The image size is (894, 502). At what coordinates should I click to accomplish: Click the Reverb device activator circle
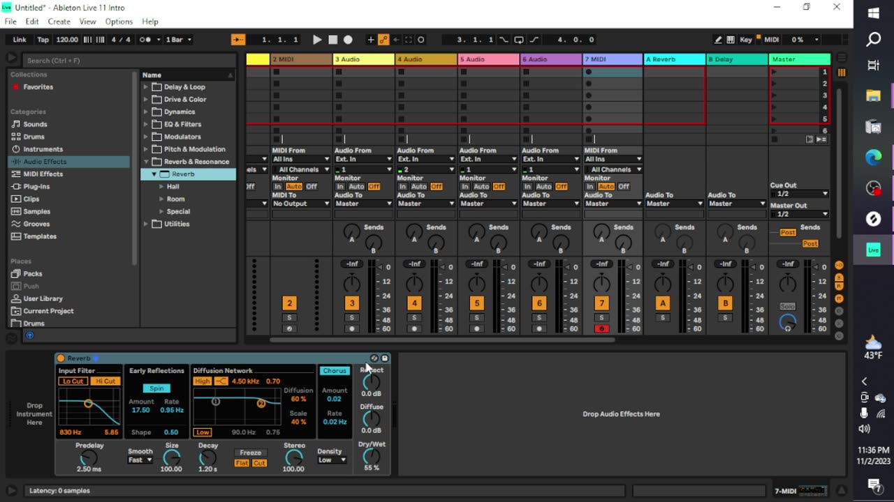pos(61,358)
